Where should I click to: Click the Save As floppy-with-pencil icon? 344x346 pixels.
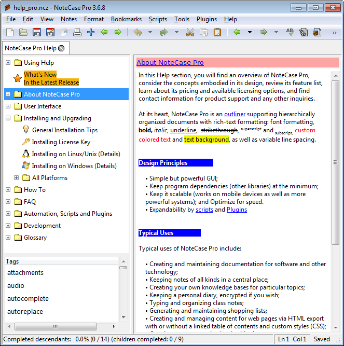coord(50,32)
